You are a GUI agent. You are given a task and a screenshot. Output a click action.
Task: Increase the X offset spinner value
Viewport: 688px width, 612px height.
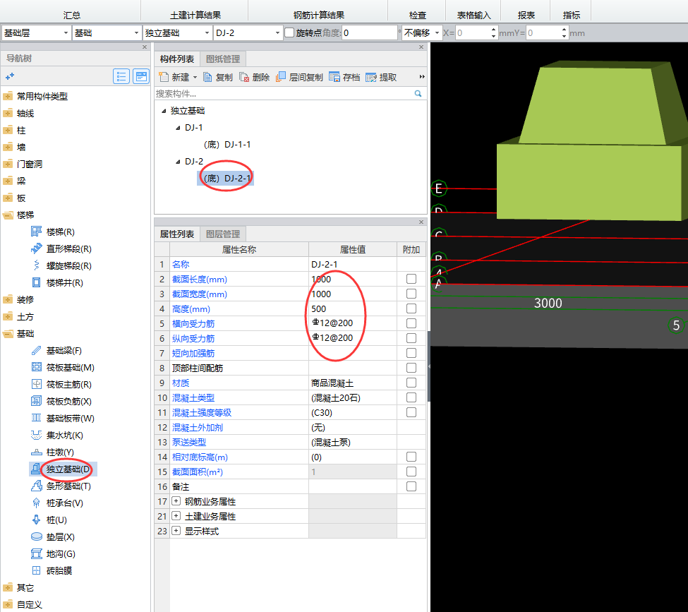(494, 30)
